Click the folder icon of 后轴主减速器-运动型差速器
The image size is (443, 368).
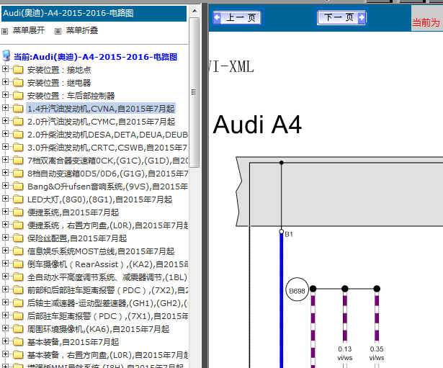[x=18, y=303]
